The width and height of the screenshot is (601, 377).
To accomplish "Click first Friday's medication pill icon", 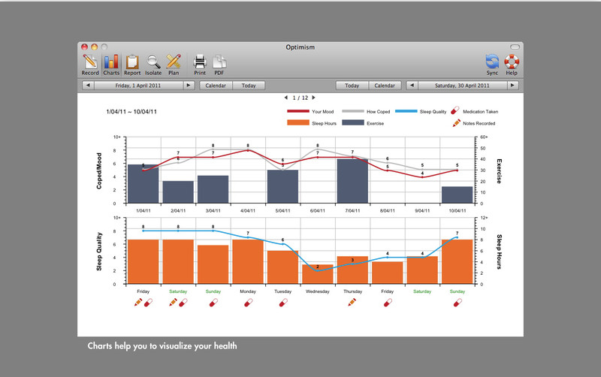I will click(x=148, y=303).
